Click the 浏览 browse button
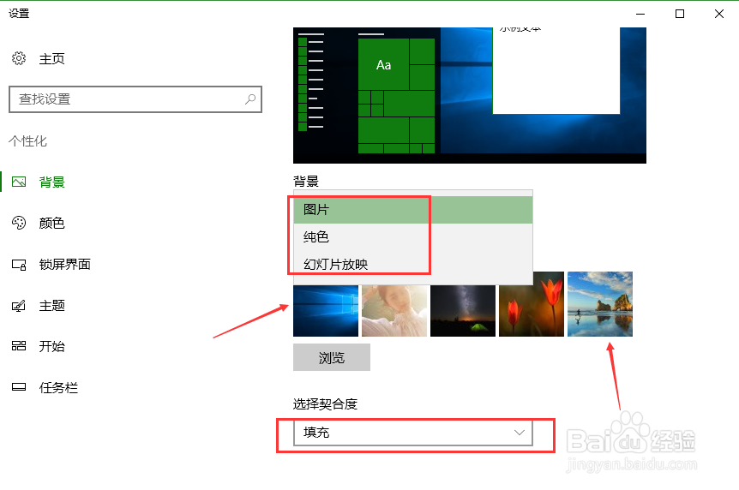The width and height of the screenshot is (739, 490). (331, 357)
